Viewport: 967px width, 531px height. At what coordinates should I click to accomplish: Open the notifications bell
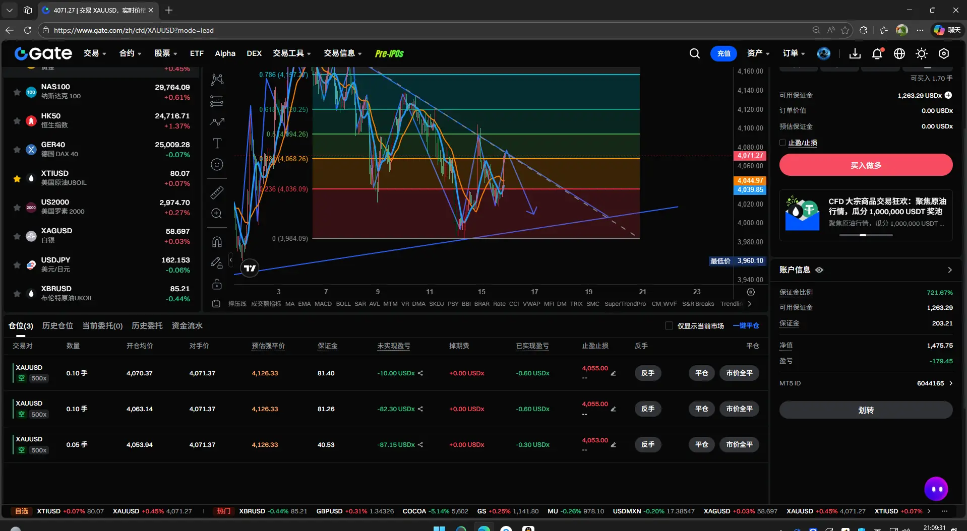(877, 53)
